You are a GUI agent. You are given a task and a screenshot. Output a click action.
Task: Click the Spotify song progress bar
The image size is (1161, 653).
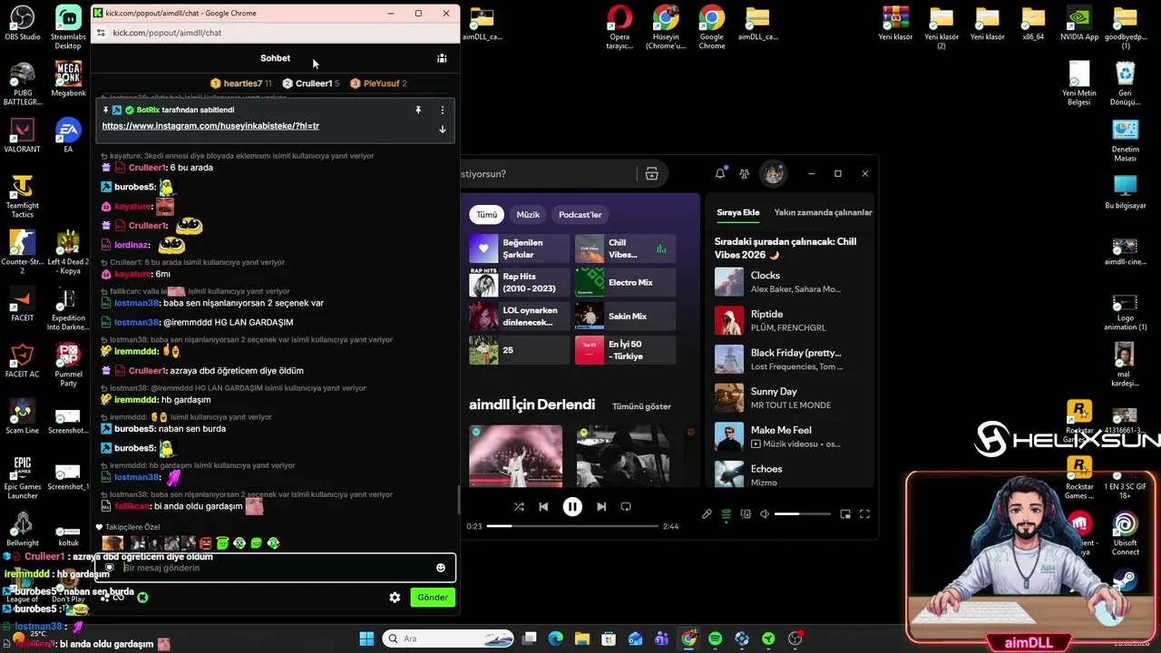(x=572, y=526)
